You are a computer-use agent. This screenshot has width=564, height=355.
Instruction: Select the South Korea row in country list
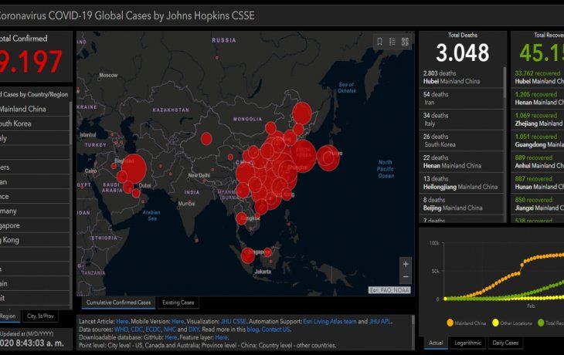35,123
